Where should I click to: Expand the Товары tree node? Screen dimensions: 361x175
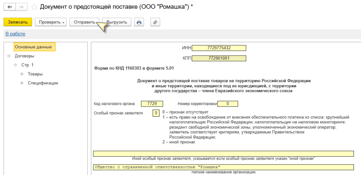click(x=22, y=74)
